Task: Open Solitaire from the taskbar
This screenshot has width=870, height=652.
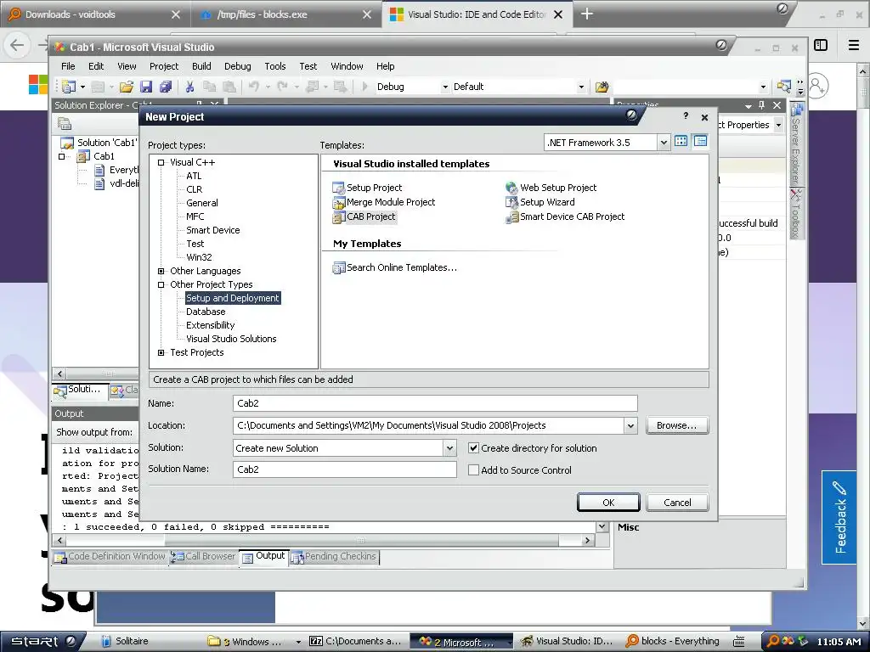Action: tap(125, 642)
